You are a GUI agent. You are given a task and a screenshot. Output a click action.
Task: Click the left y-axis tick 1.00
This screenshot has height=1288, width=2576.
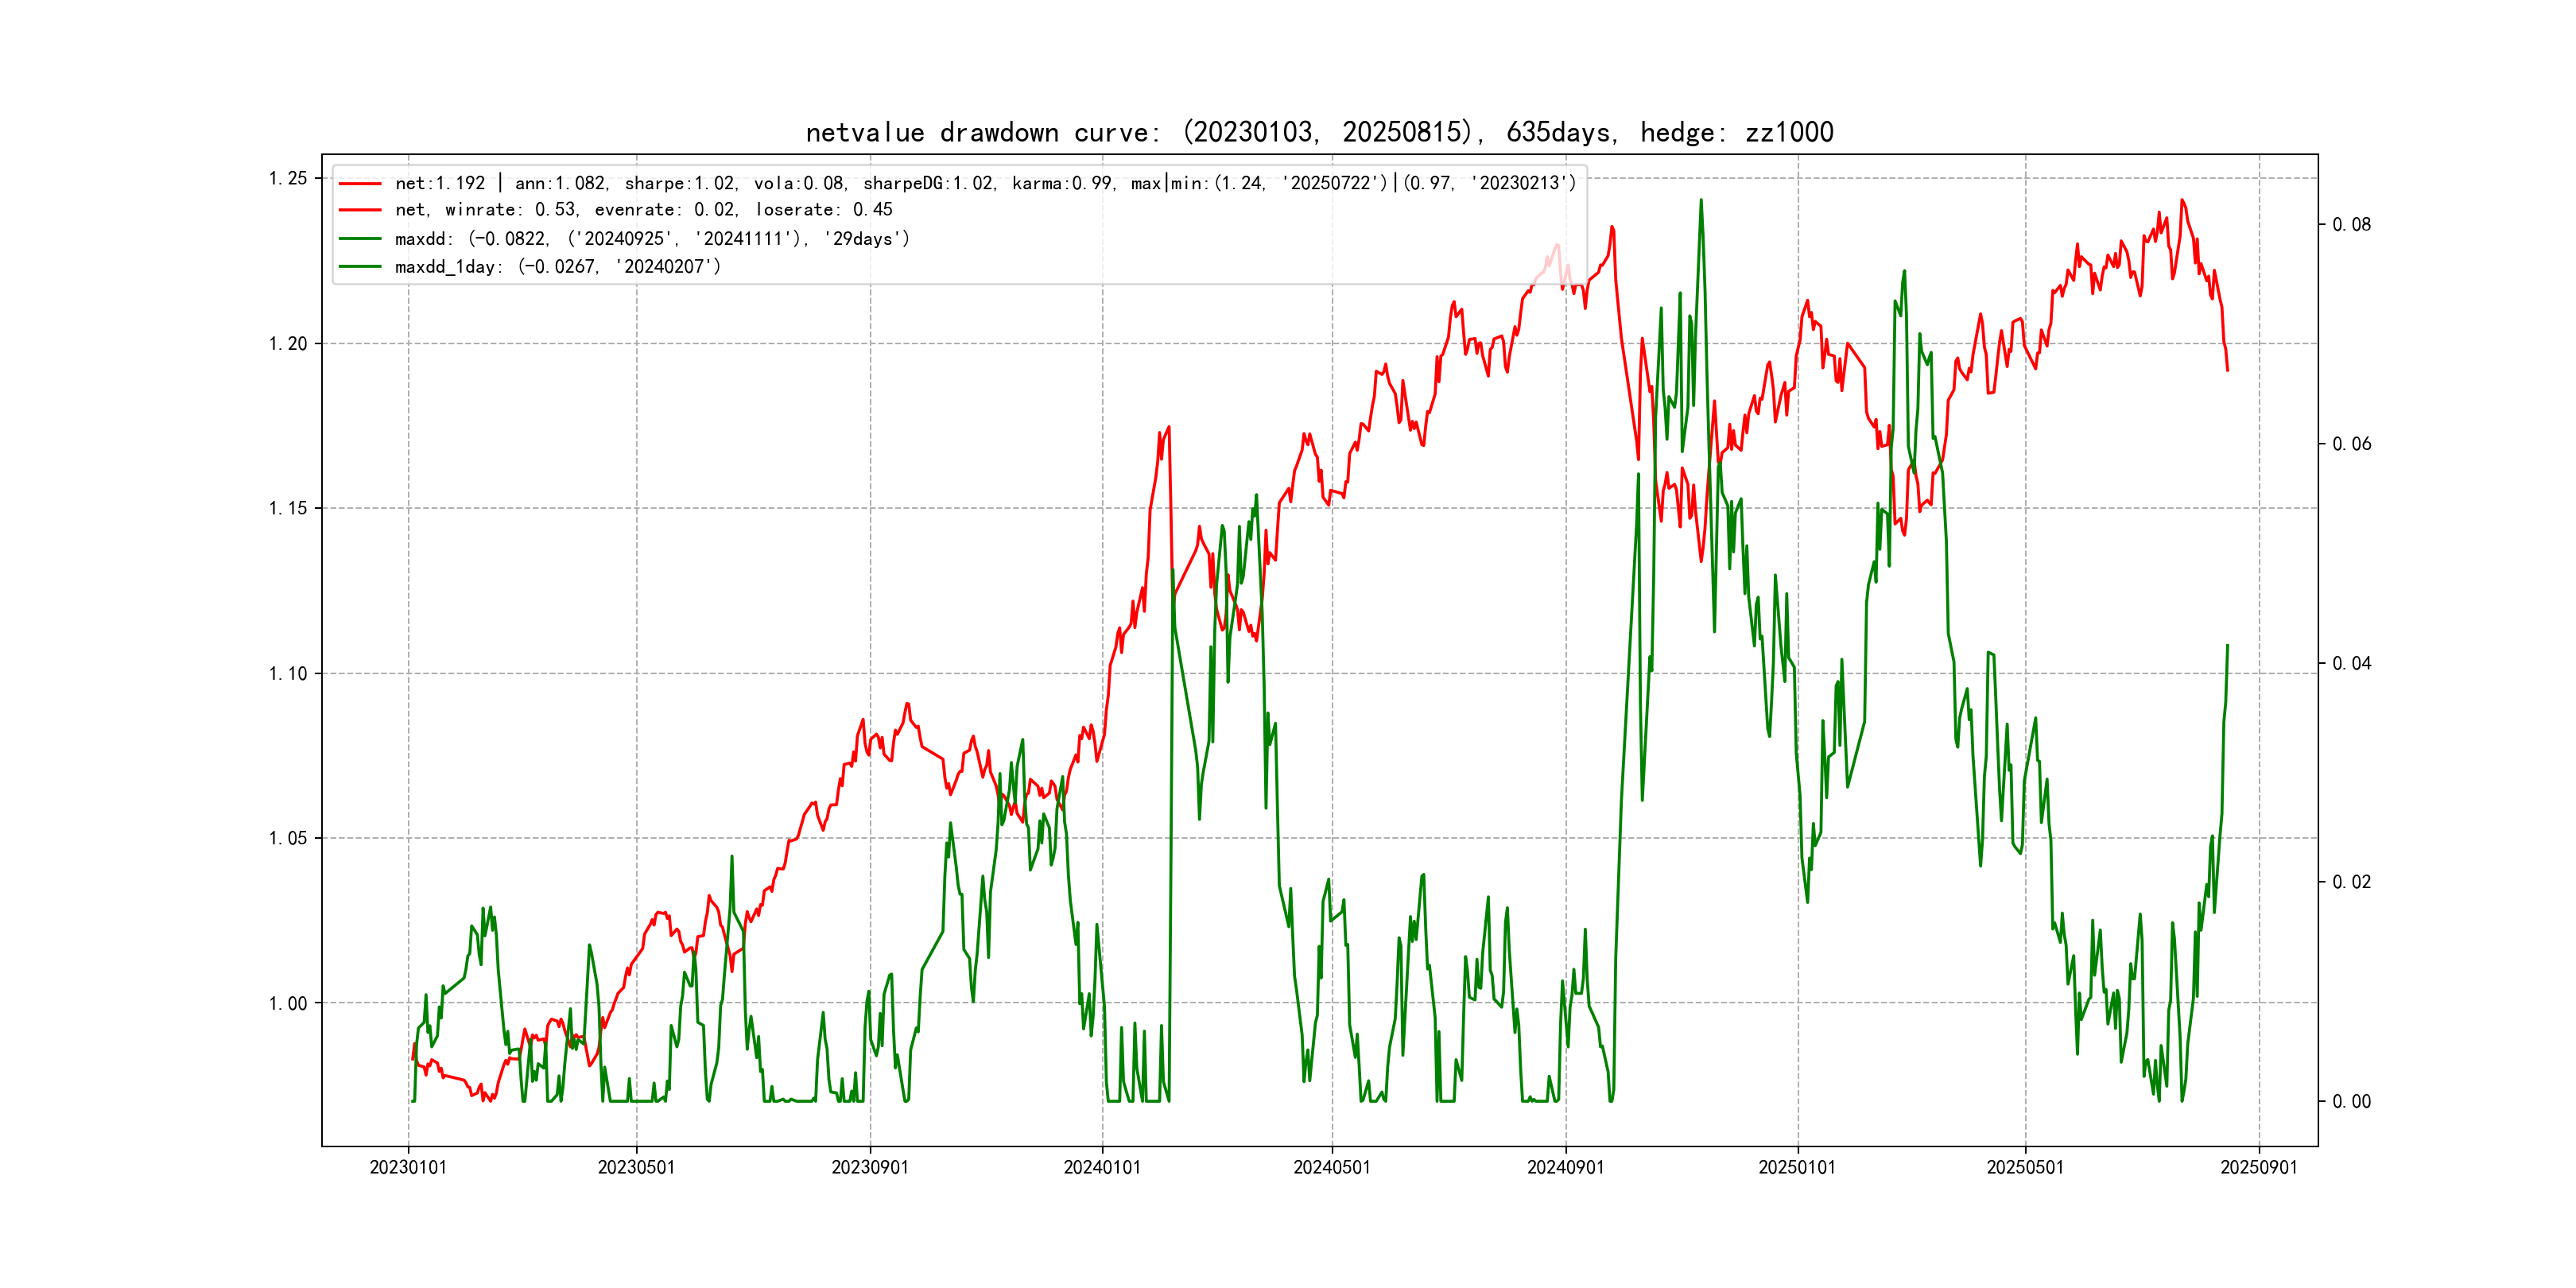[x=288, y=1003]
